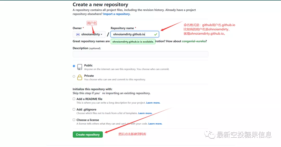Screen dimensions: 281x147
Task: Click 'ohnoiamdirty.github.io is available.' tooltip
Action: 133,42
